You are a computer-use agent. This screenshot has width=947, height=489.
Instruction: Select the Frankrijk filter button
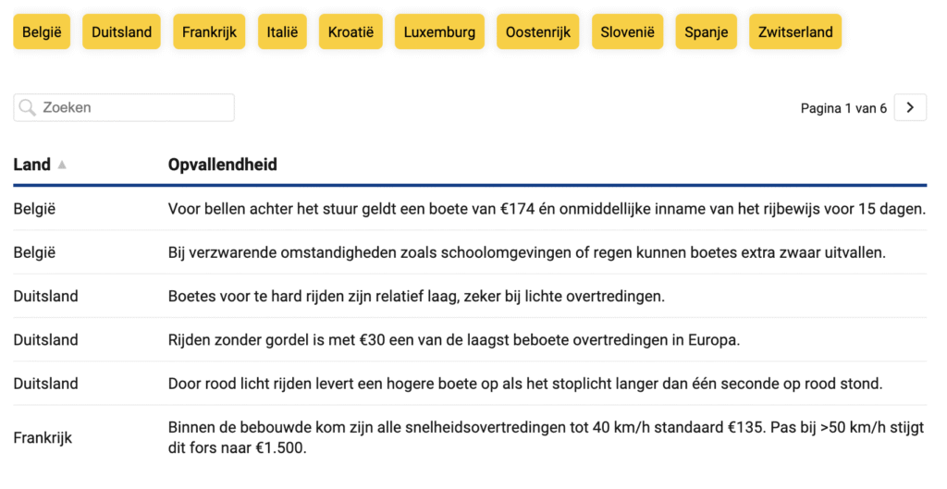pyautogui.click(x=209, y=31)
